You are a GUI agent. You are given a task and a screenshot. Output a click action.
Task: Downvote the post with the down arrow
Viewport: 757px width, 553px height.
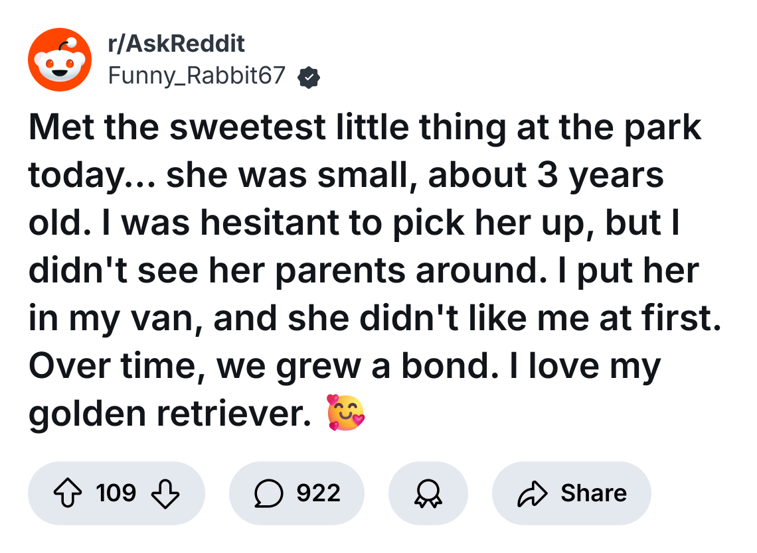pyautogui.click(x=166, y=493)
